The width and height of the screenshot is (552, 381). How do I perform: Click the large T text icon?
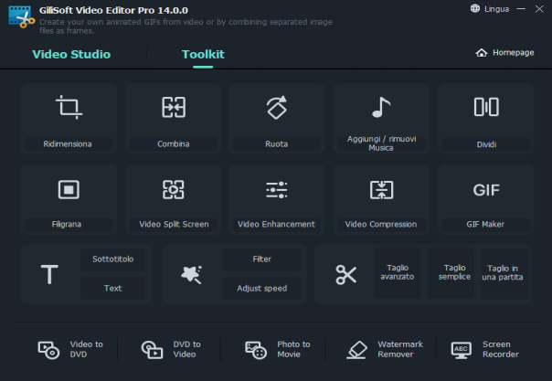coord(49,274)
